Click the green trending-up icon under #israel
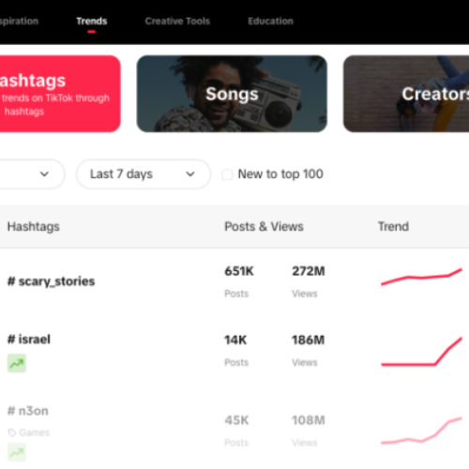 point(17,363)
